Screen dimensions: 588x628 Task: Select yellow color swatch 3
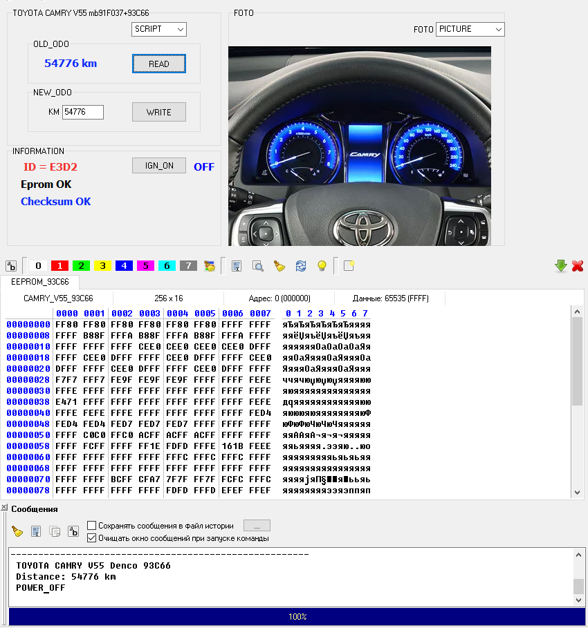[x=102, y=265]
